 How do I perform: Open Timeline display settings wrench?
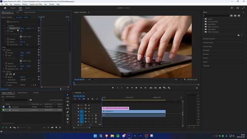coord(93,99)
